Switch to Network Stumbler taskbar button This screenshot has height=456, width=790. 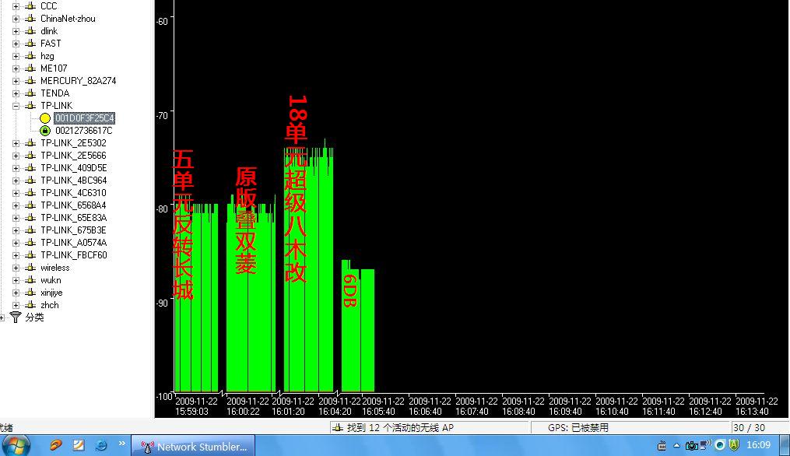click(x=194, y=447)
